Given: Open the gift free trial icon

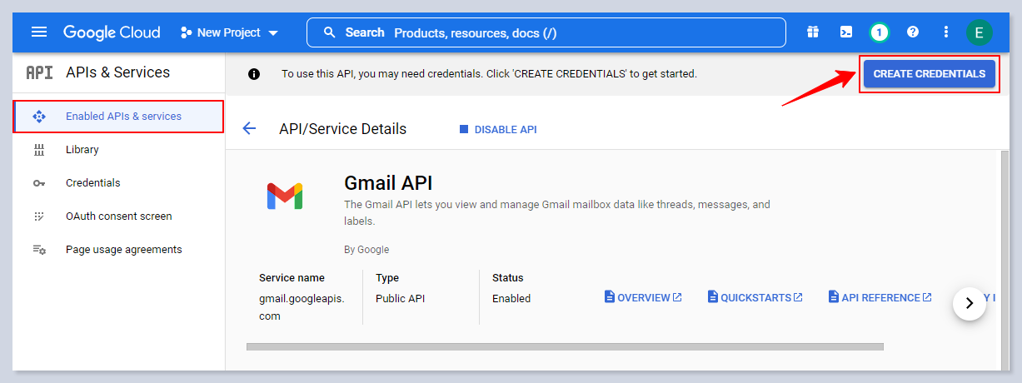Looking at the screenshot, I should pyautogui.click(x=813, y=32).
